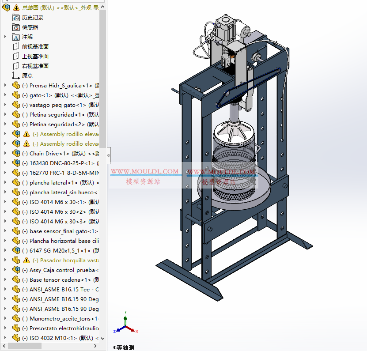Select the base sensor_final gato<1> part
Image resolution: width=367 pixels, height=351 pixels.
57,231
